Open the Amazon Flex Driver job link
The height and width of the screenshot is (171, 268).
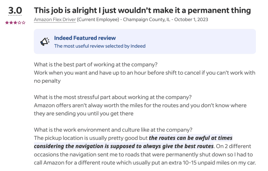click(55, 20)
